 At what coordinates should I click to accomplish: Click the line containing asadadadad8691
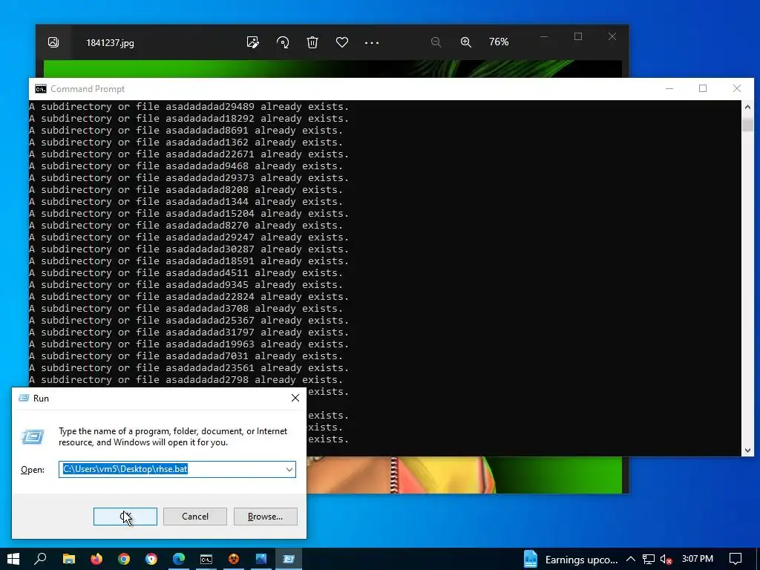tap(186, 131)
